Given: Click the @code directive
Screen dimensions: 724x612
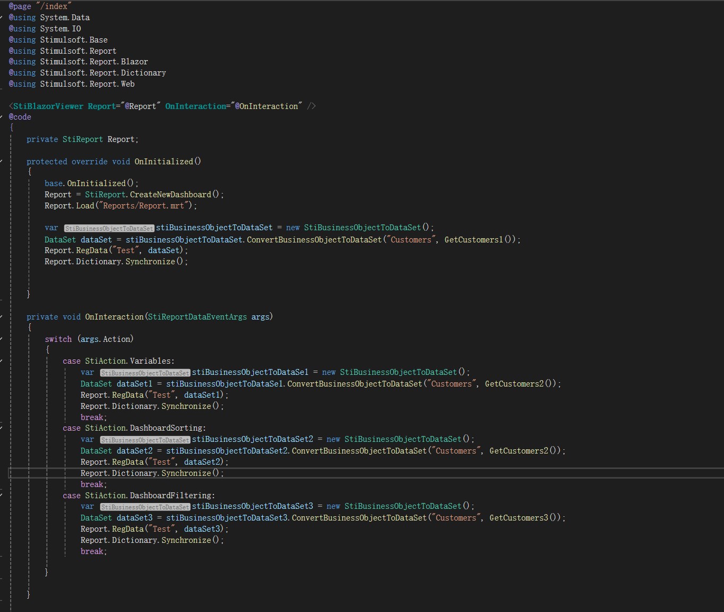Looking at the screenshot, I should [20, 117].
